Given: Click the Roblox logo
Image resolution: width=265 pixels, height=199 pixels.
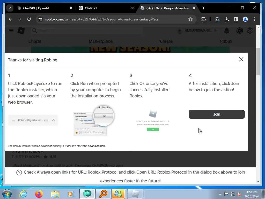Looking at the screenshot, I should (21, 31).
